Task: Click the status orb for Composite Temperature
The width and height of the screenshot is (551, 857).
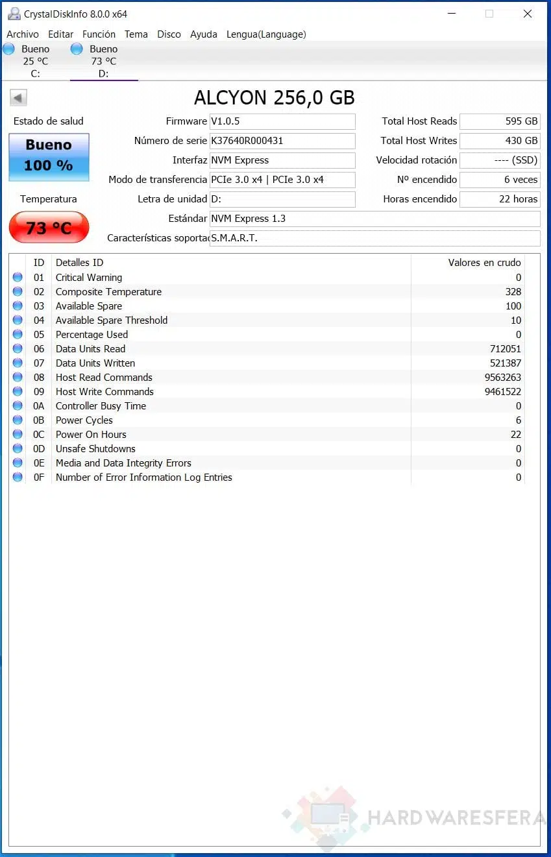Action: pyautogui.click(x=18, y=291)
